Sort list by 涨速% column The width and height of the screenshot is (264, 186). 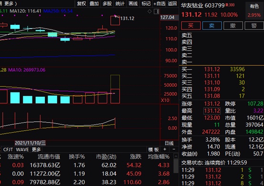click(16, 157)
